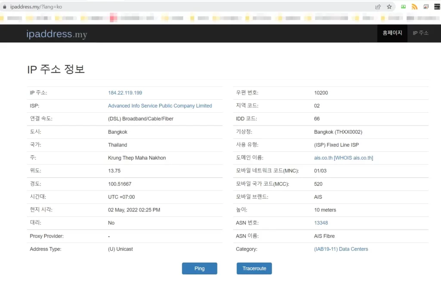Click the window-shaped extension icon
Image resolution: width=441 pixels, height=282 pixels.
pyautogui.click(x=426, y=7)
